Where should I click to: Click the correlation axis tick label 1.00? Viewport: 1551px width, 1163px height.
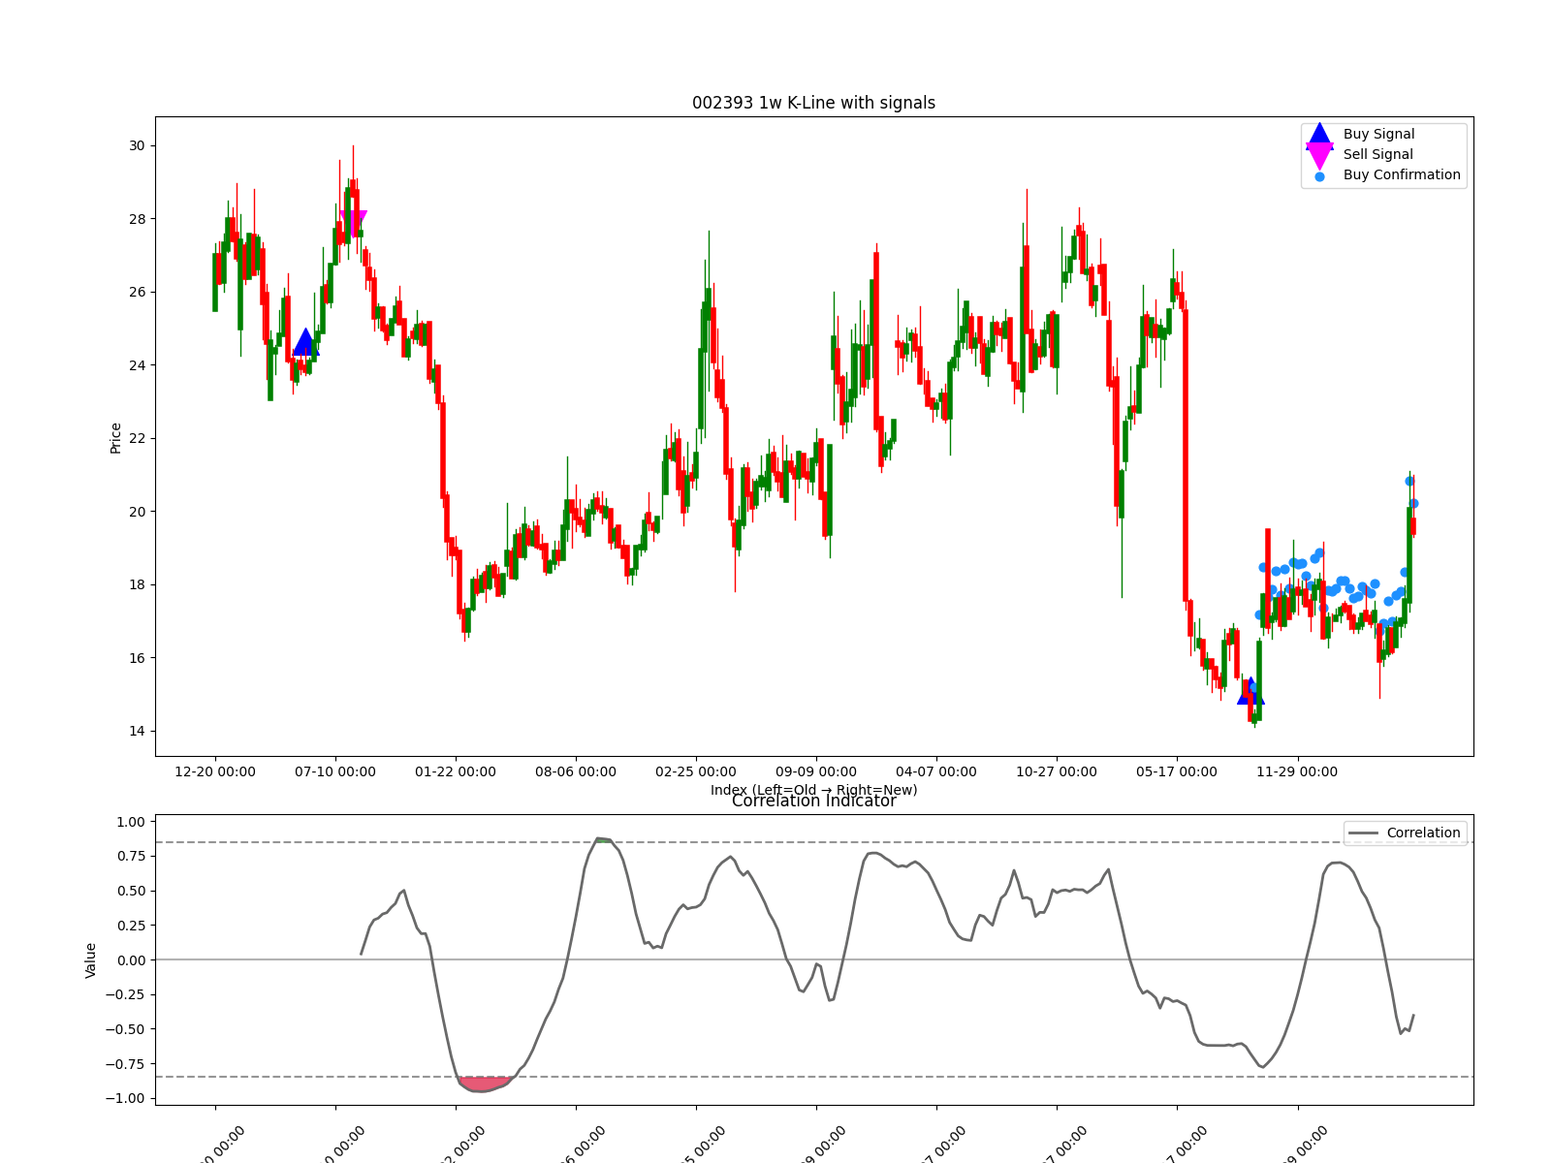tap(130, 822)
